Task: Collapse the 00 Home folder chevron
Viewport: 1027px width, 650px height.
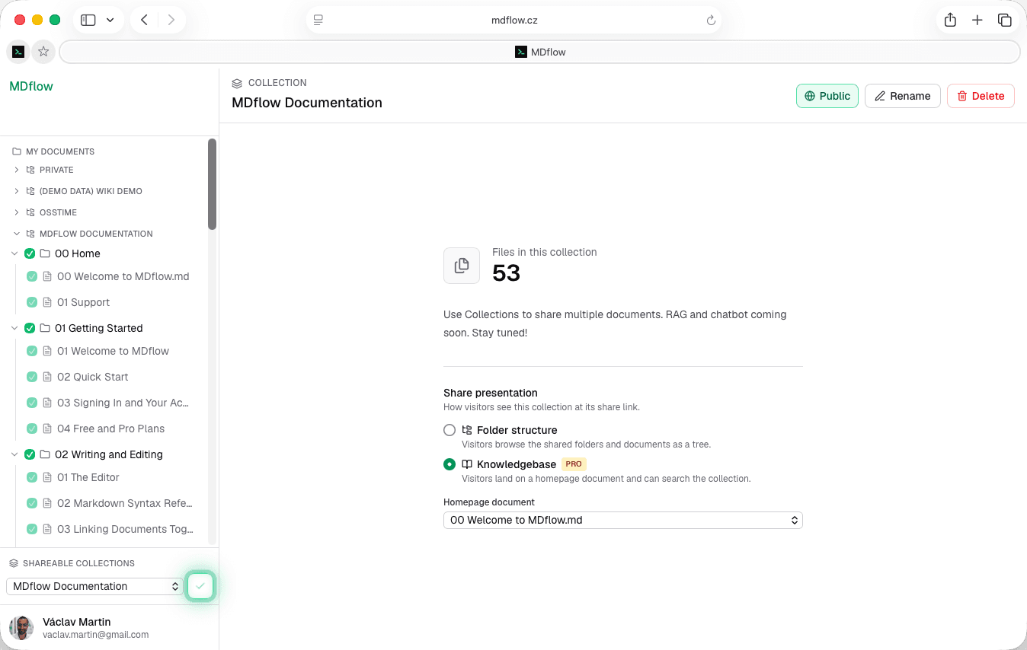Action: pyautogui.click(x=14, y=253)
